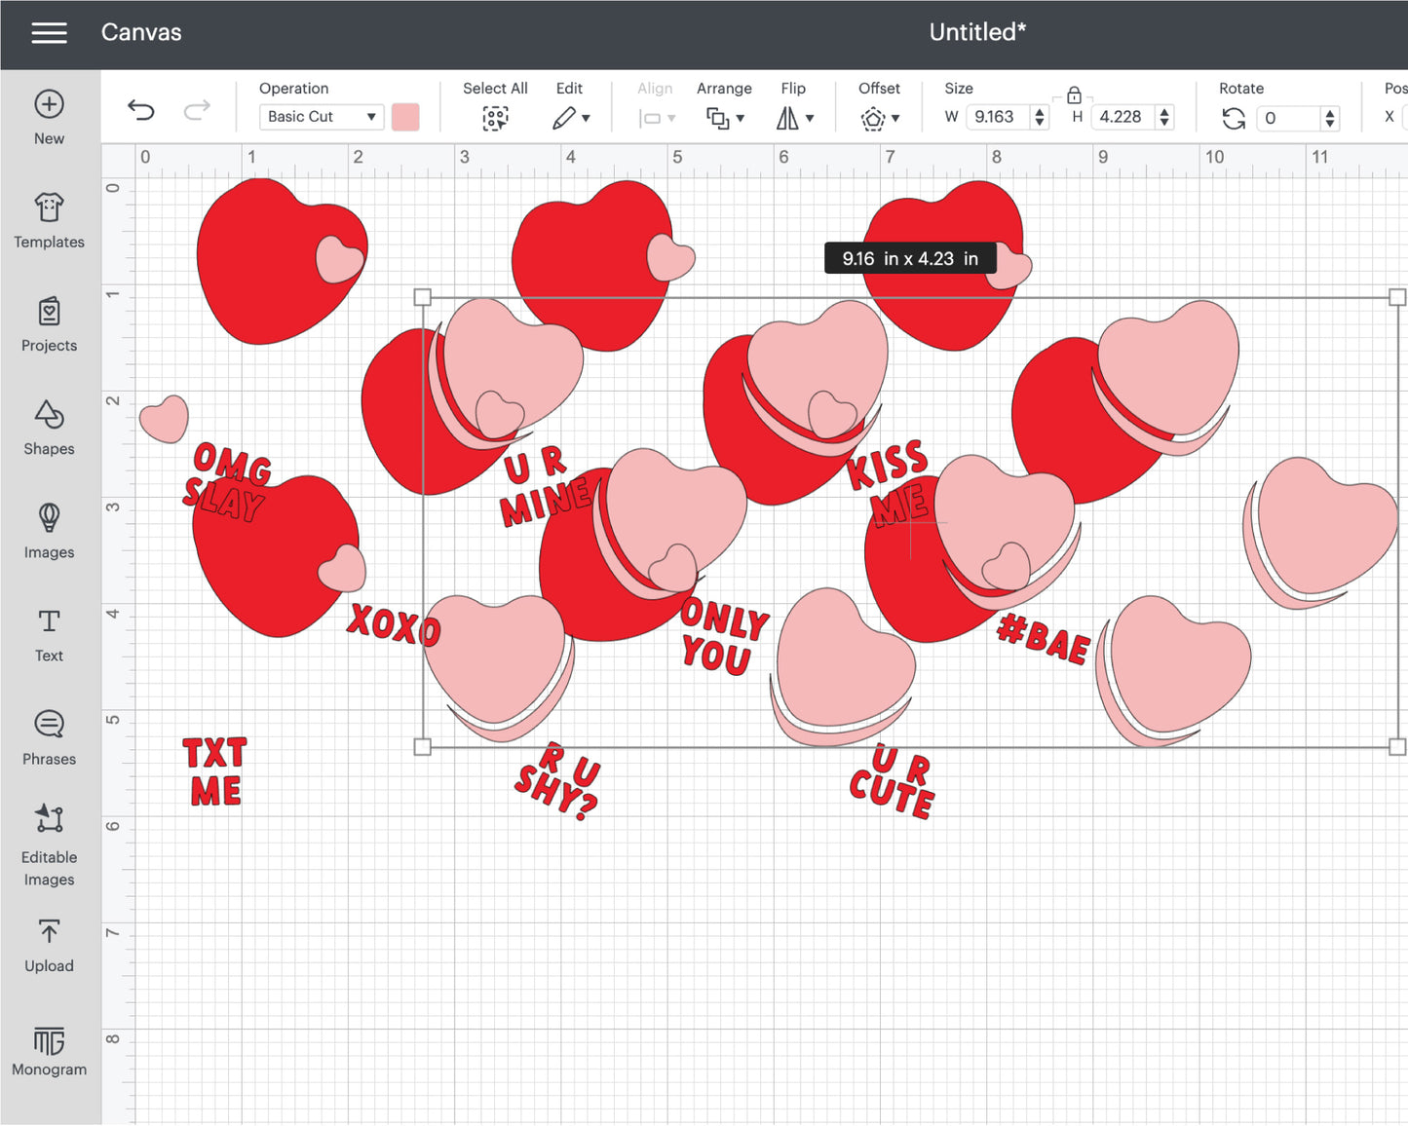This screenshot has height=1126, width=1408.
Task: Expand the Basic Cut operation dropdown
Action: tap(321, 117)
